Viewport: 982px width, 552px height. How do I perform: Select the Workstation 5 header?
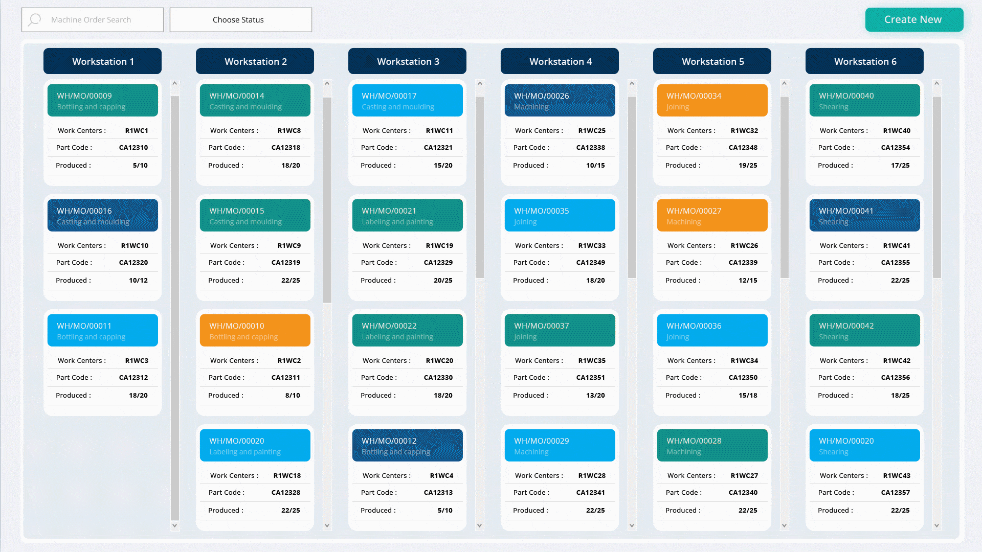(x=712, y=61)
